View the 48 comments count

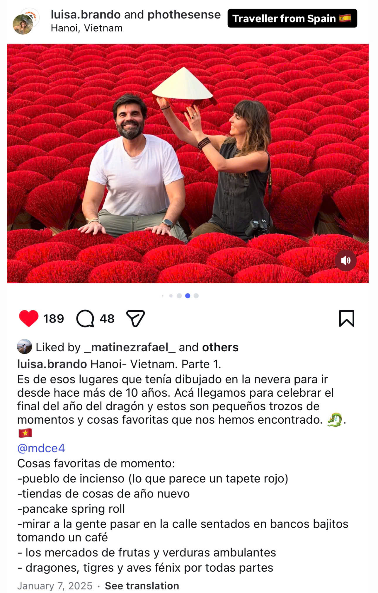click(x=107, y=319)
